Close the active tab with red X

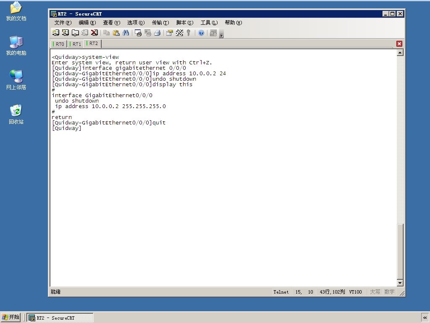pos(399,44)
